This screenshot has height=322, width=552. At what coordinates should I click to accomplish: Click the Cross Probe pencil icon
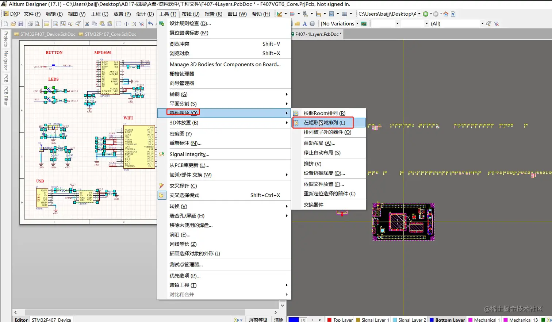161,186
